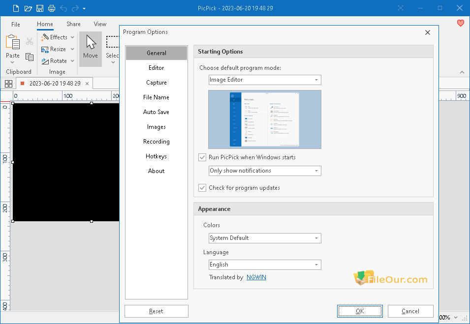Open the Hotkeys options category

pos(157,156)
